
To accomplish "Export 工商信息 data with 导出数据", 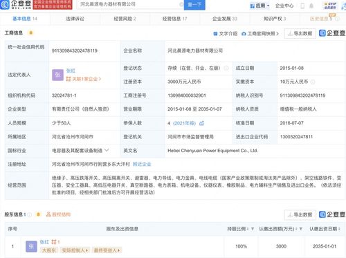I will tap(300, 34).
